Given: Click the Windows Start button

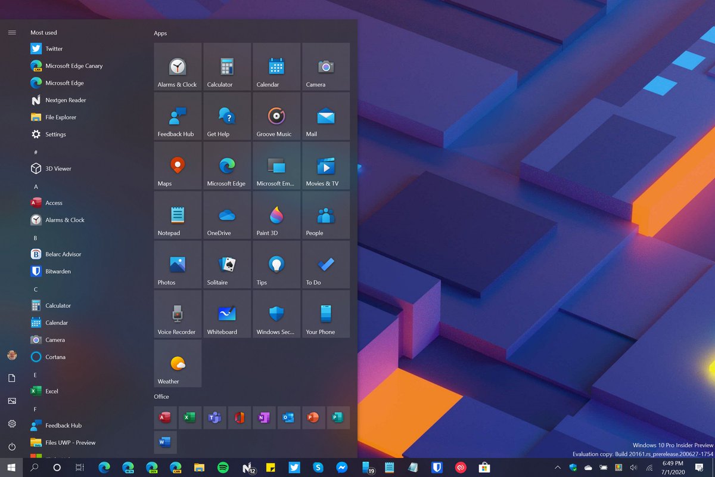Looking at the screenshot, I should 11,467.
